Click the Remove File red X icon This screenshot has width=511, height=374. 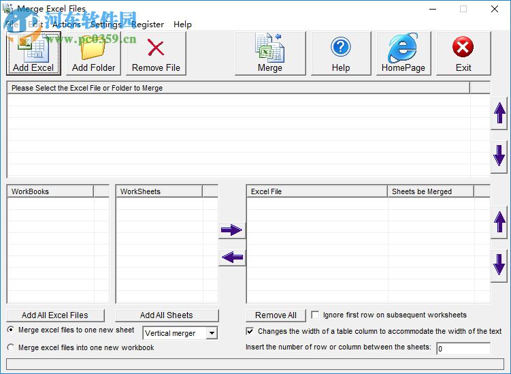pyautogui.click(x=156, y=48)
